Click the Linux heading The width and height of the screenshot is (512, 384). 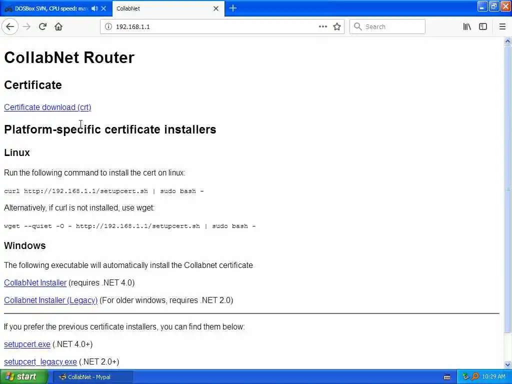[x=17, y=152]
